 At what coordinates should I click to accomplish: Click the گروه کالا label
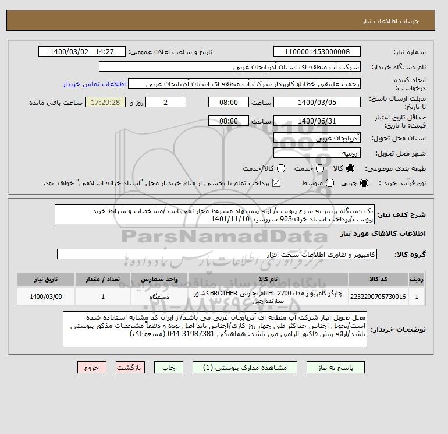coord(410,255)
